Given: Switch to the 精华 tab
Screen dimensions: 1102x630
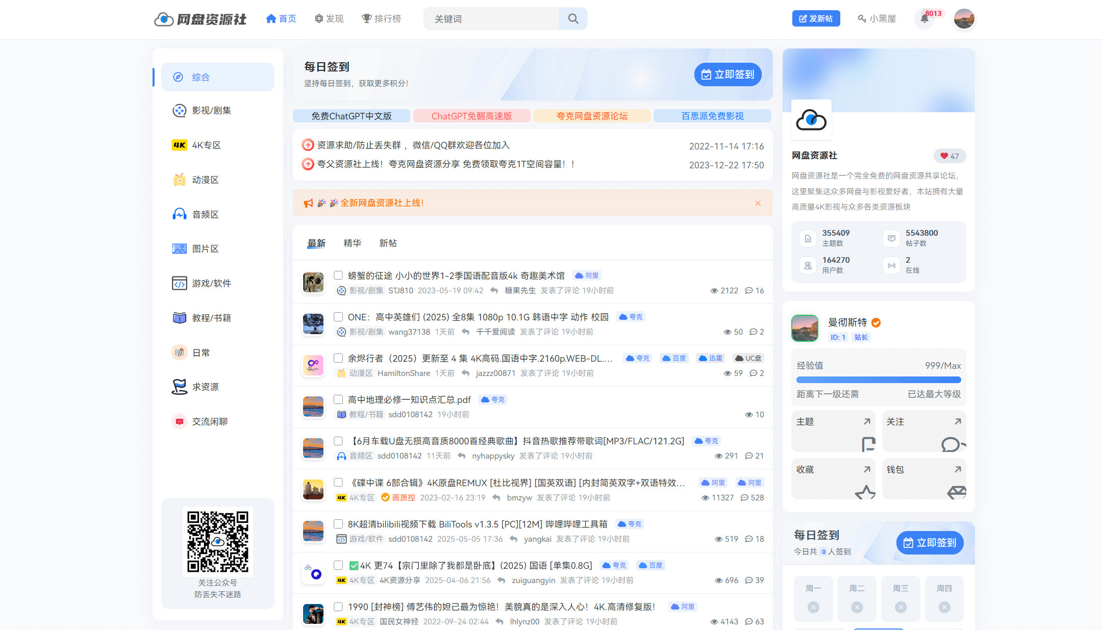Looking at the screenshot, I should coord(352,243).
